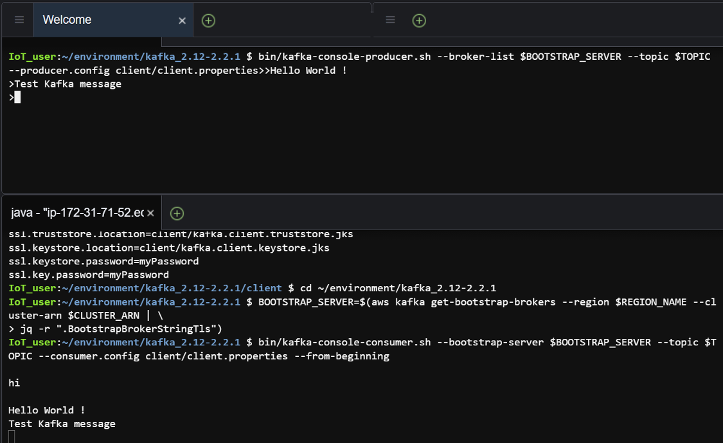The width and height of the screenshot is (723, 443).
Task: Click the 'Hello World !' consumer output line
Action: point(46,410)
